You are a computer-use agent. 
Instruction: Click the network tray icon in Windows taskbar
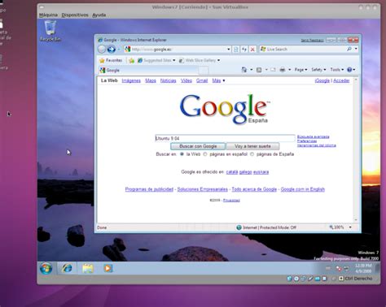[346, 268]
